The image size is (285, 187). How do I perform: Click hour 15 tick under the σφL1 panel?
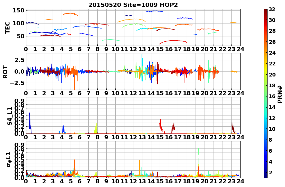tap(160, 181)
